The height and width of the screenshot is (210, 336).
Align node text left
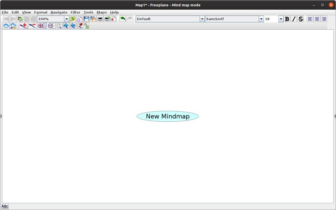click(x=310, y=19)
